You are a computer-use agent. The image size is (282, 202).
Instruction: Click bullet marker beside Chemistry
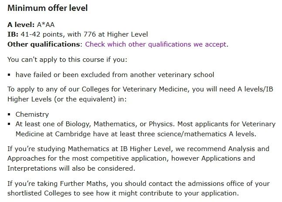coord(9,114)
